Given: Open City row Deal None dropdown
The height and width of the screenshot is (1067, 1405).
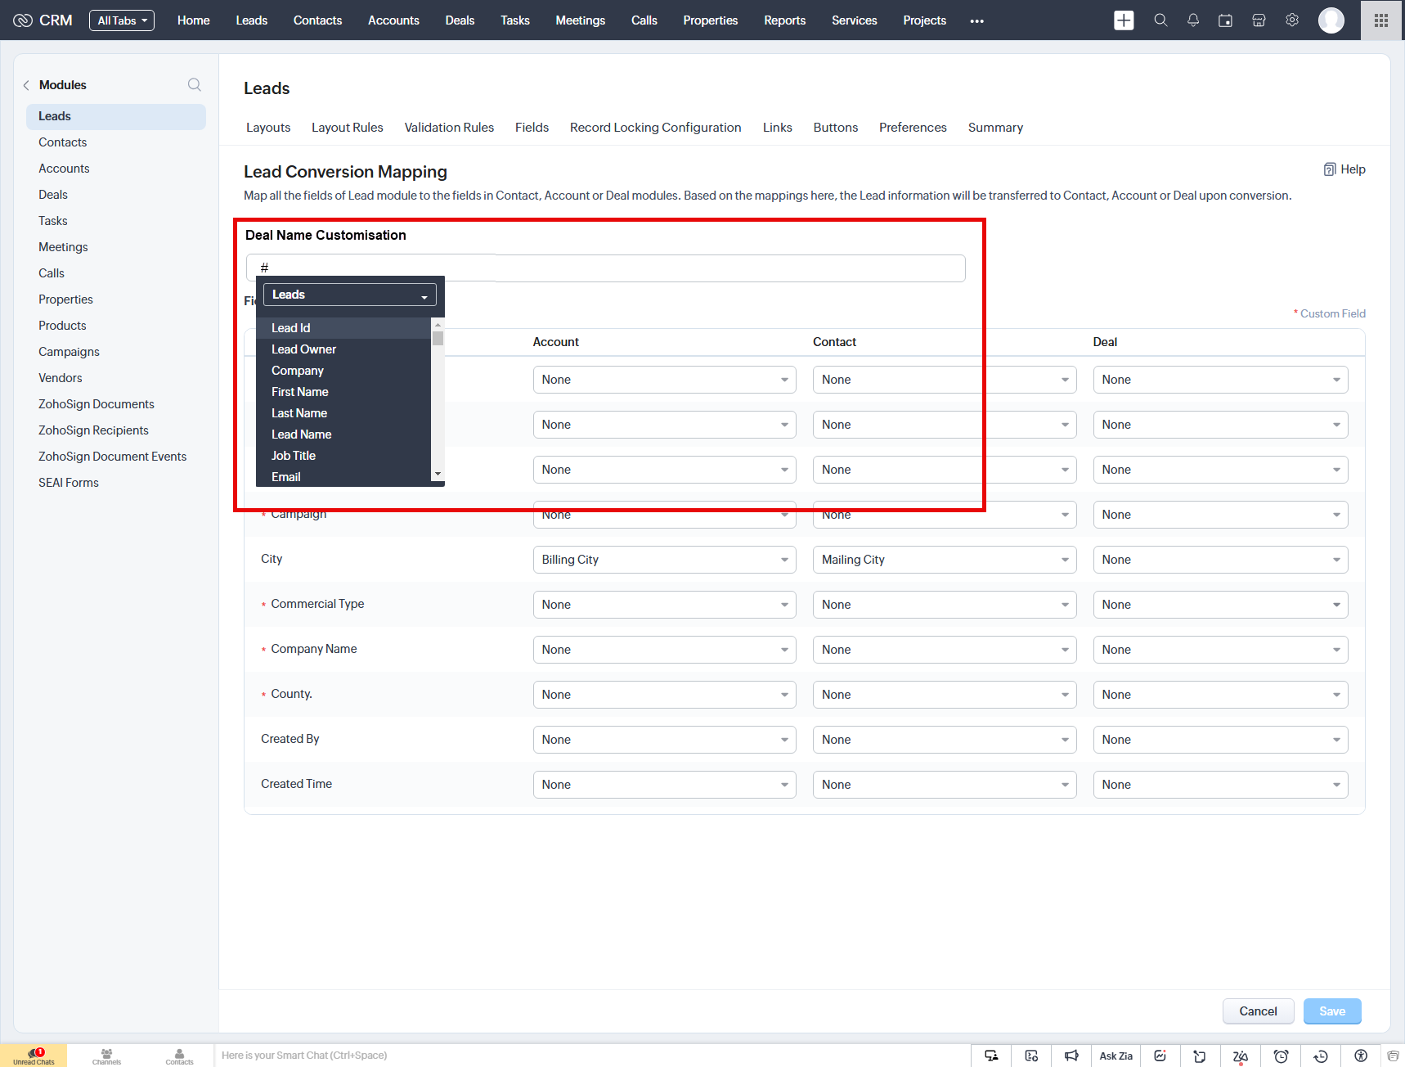Looking at the screenshot, I should pyautogui.click(x=1220, y=560).
